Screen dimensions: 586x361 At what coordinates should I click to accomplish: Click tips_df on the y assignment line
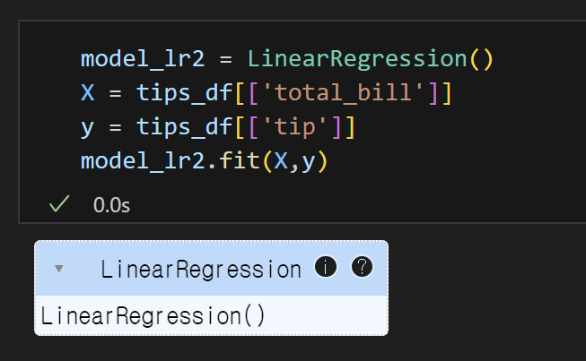[185, 127]
